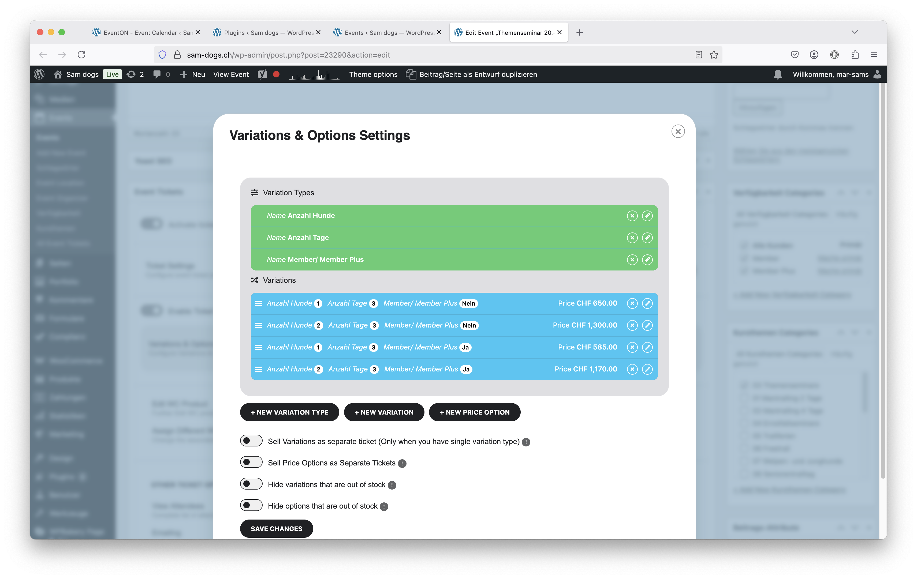Image resolution: width=917 pixels, height=579 pixels.
Task: Add a new variation type
Action: pyautogui.click(x=289, y=412)
